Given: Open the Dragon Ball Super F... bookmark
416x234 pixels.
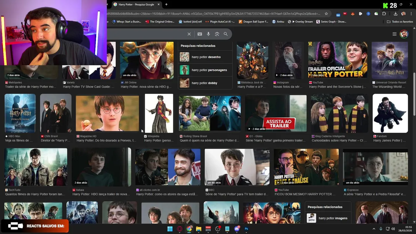Looking at the screenshot, I should (253, 22).
